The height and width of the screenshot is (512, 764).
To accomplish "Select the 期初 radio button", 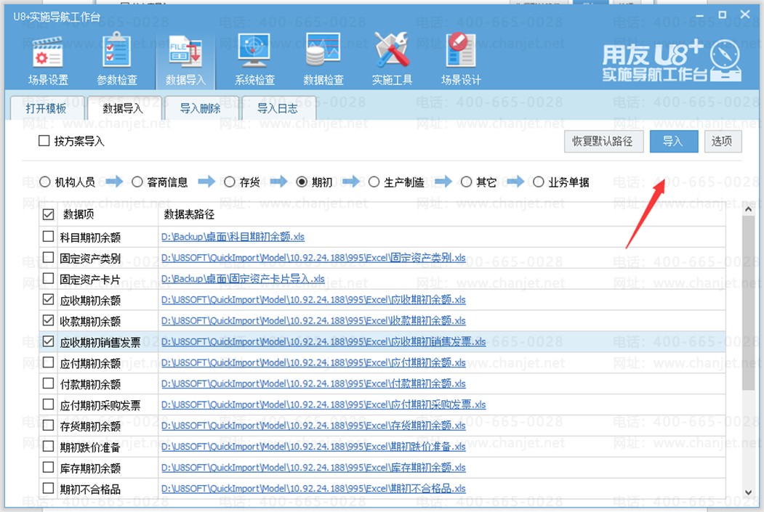I will [302, 182].
